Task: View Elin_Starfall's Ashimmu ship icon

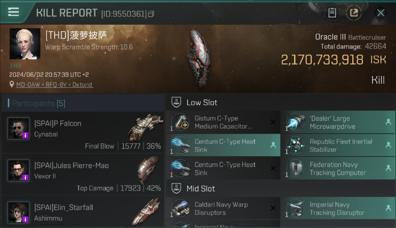Action: pos(146,212)
